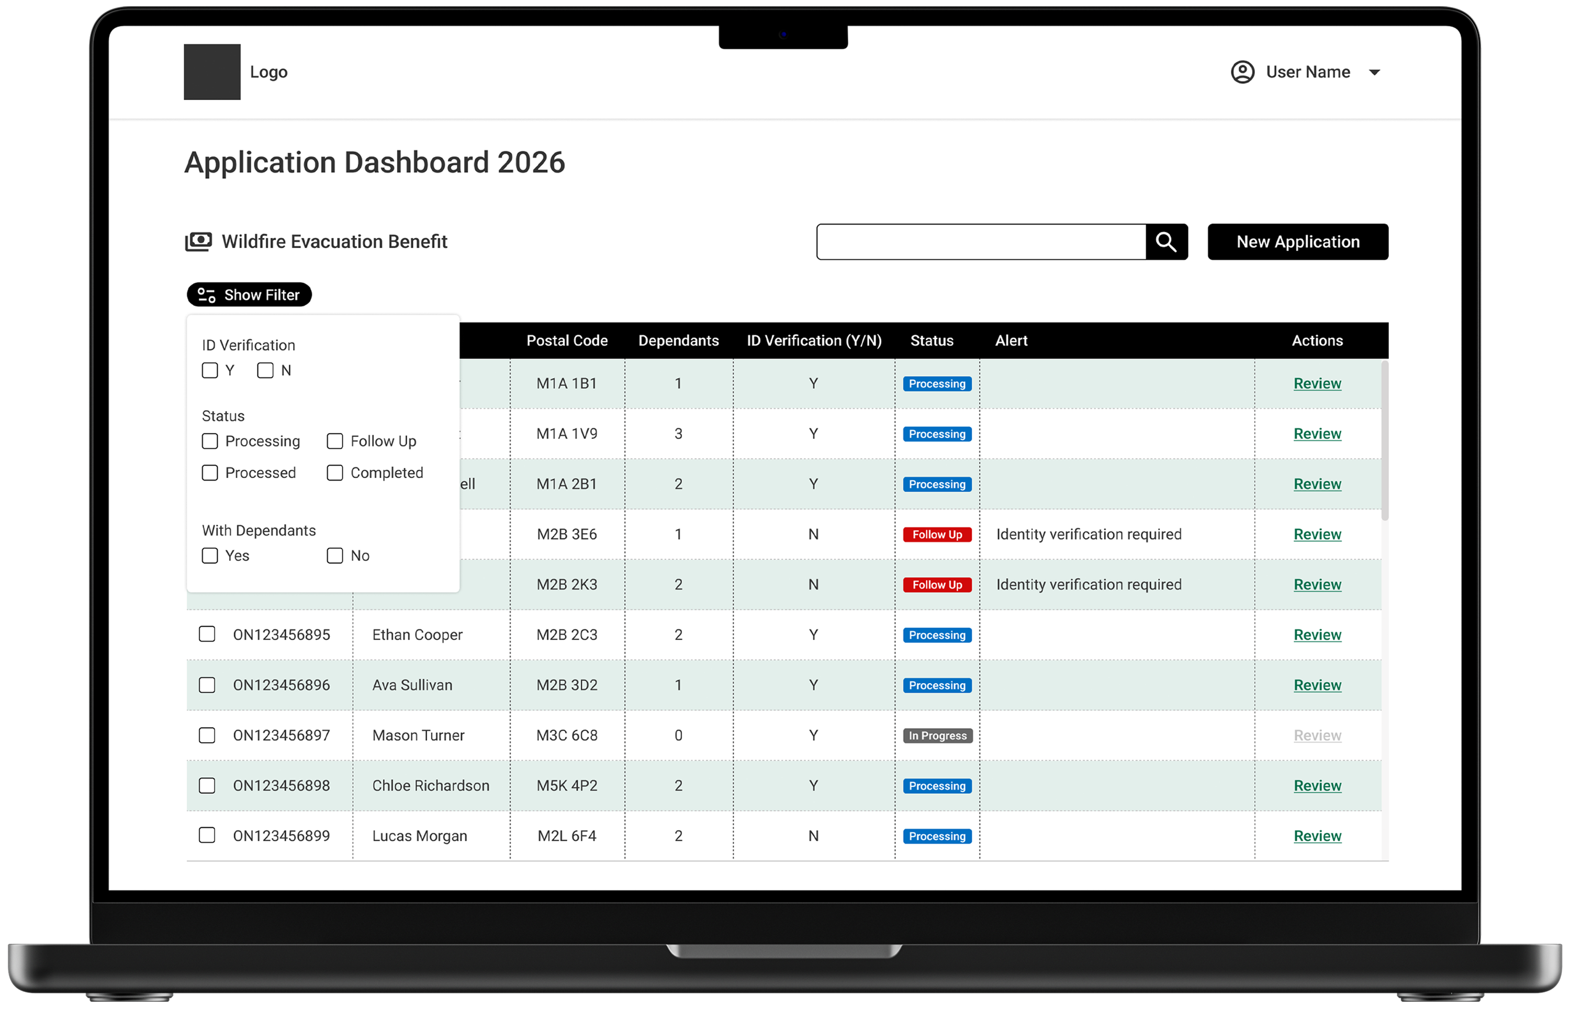Click the postal code M3C 6C8

567,736
